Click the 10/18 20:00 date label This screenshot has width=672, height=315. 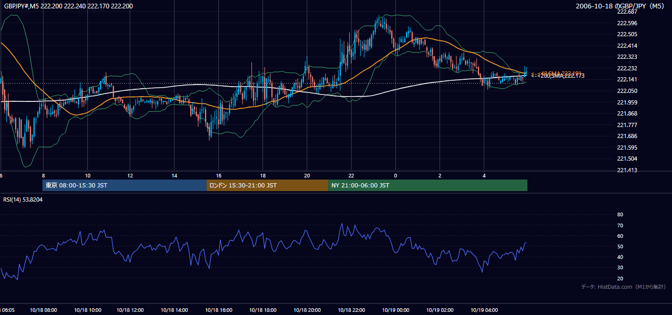click(307, 310)
